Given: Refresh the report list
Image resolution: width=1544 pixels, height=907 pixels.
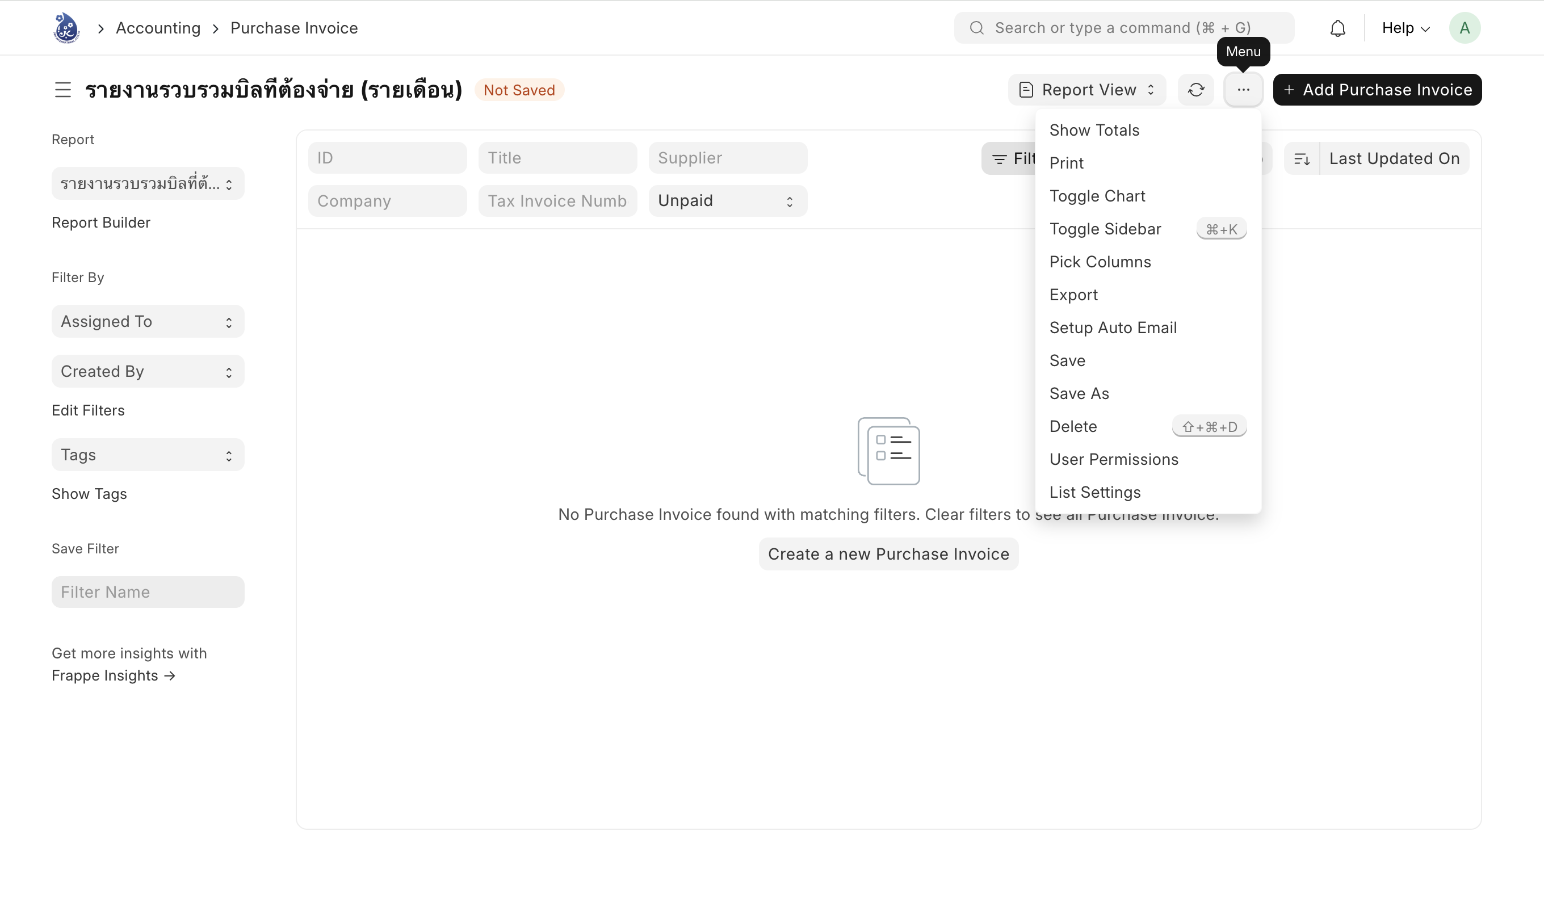Looking at the screenshot, I should [x=1196, y=90].
